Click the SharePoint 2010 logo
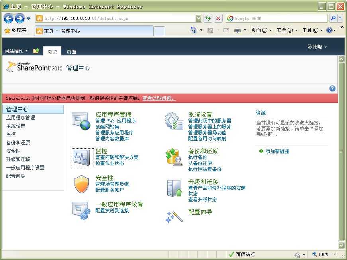 34,67
